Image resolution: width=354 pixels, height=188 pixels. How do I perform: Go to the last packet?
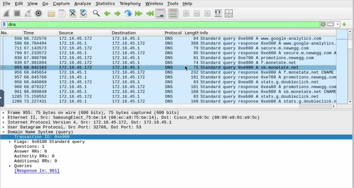tap(149, 14)
